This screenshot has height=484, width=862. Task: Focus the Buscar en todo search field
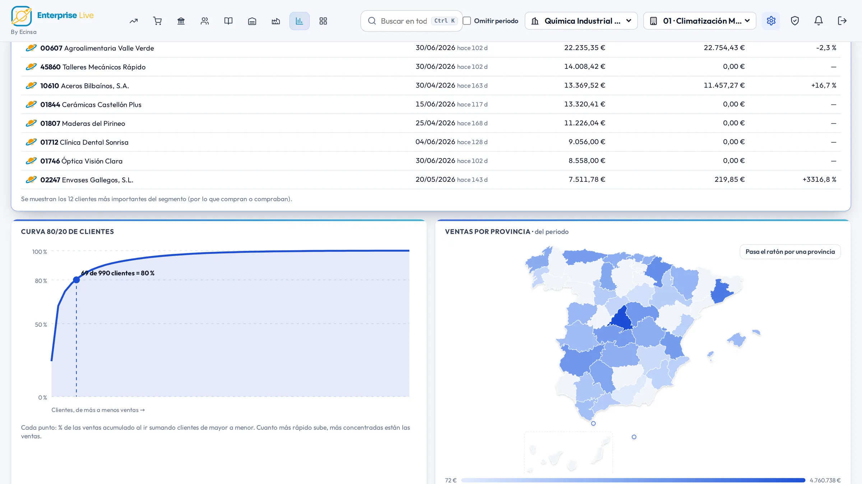click(412, 21)
